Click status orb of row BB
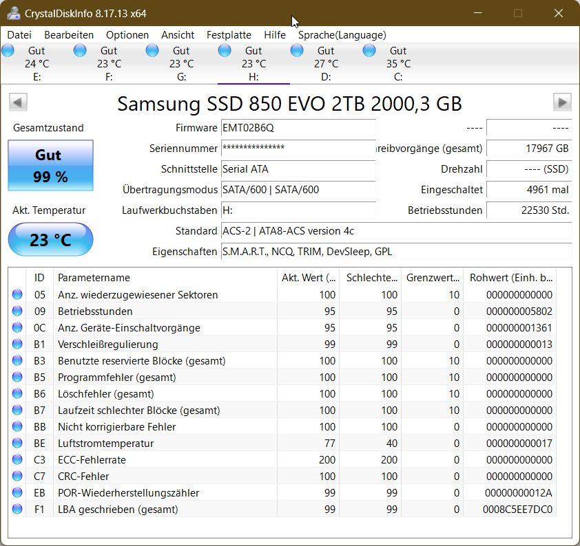Viewport: 580px width, 546px height. pos(17,426)
